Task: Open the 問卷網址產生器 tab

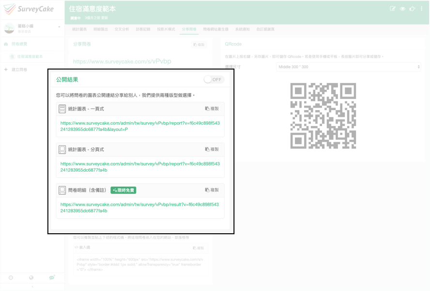Action: [216, 29]
